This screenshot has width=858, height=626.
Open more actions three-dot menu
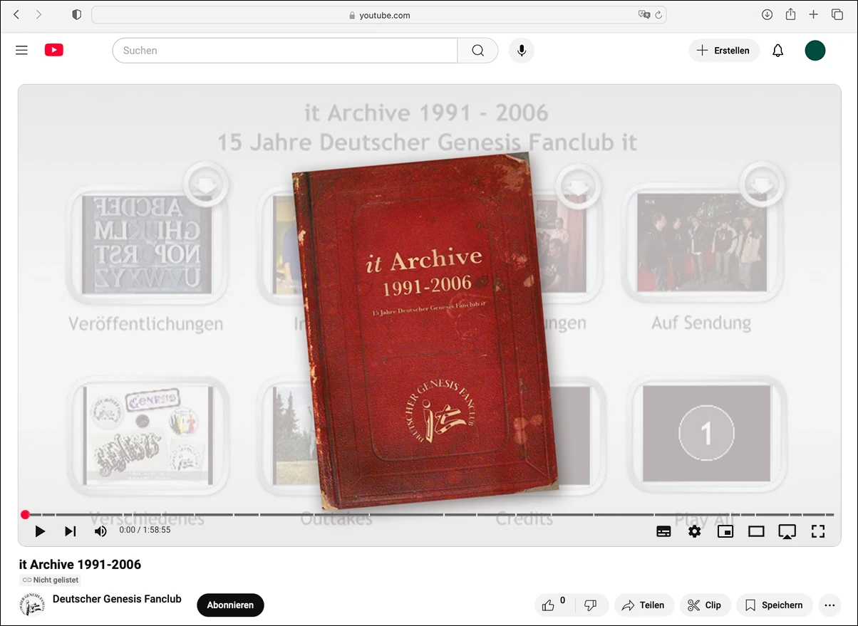[x=829, y=605]
